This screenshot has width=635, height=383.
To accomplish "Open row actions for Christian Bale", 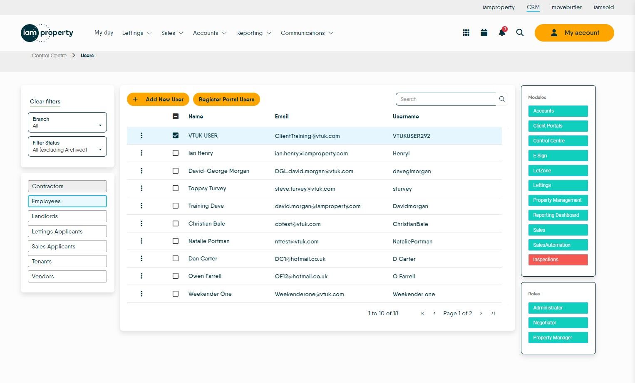I will coord(141,223).
